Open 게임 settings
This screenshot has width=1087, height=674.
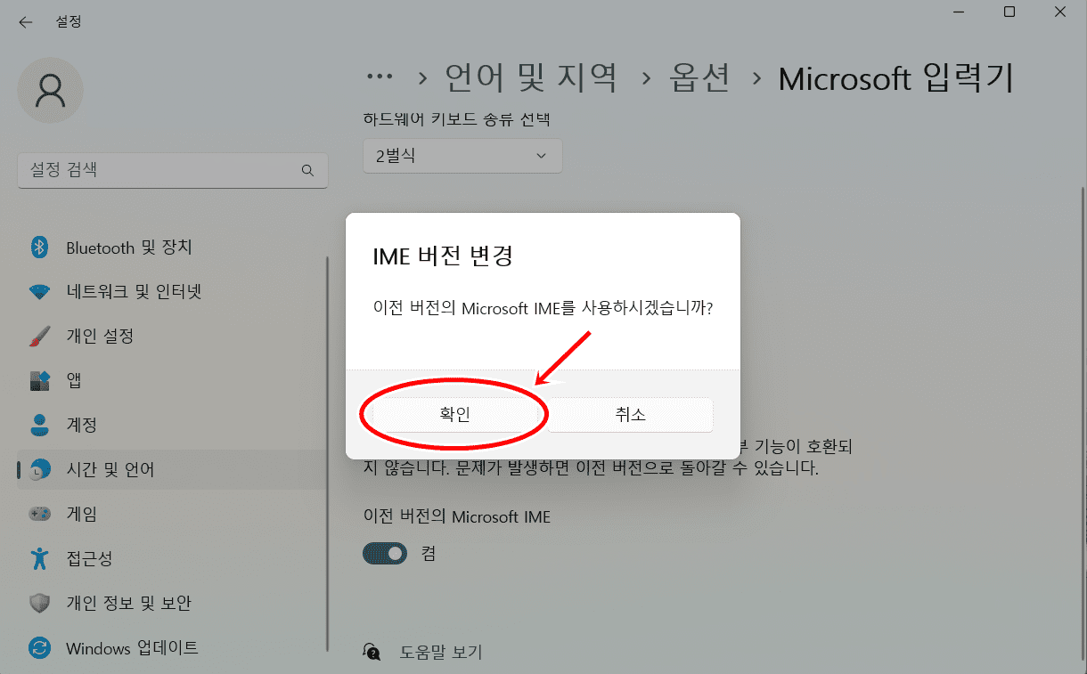(172, 515)
